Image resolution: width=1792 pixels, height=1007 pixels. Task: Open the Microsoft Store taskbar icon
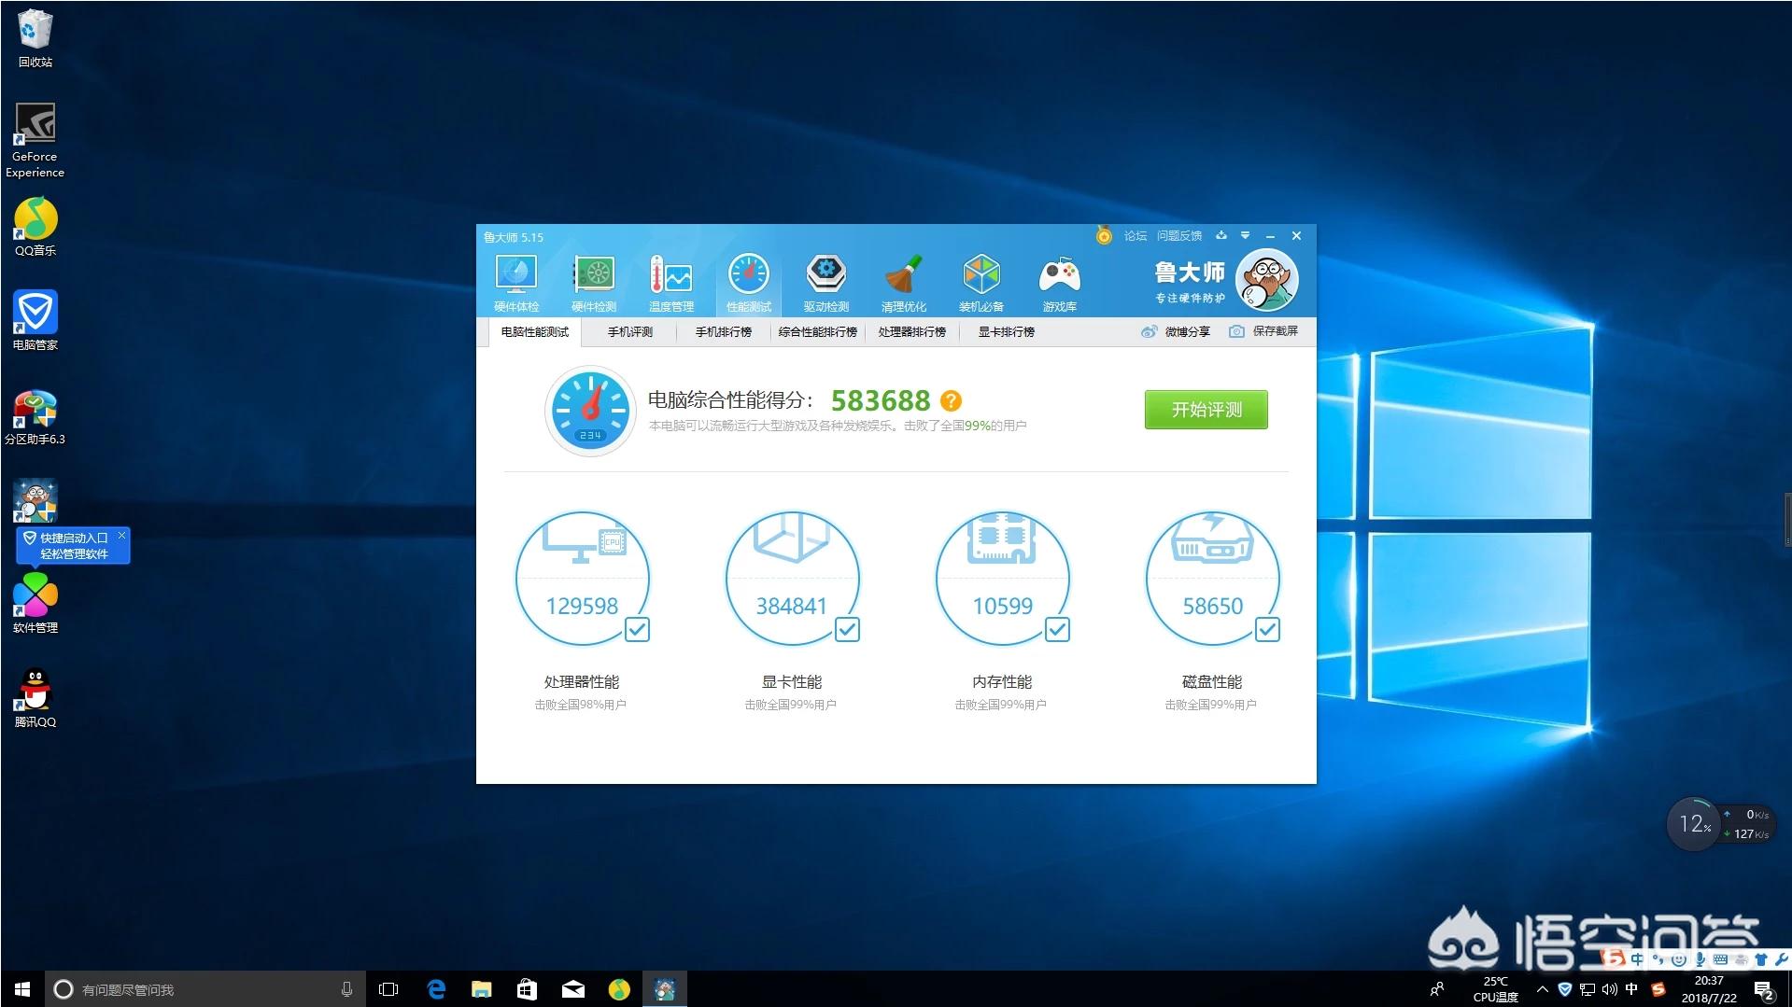(x=528, y=989)
